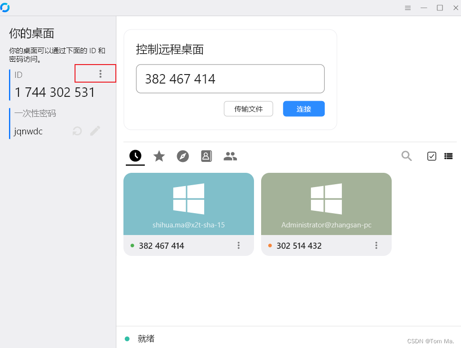This screenshot has height=348, width=461.
Task: Open the group tab people icon
Action: click(230, 156)
